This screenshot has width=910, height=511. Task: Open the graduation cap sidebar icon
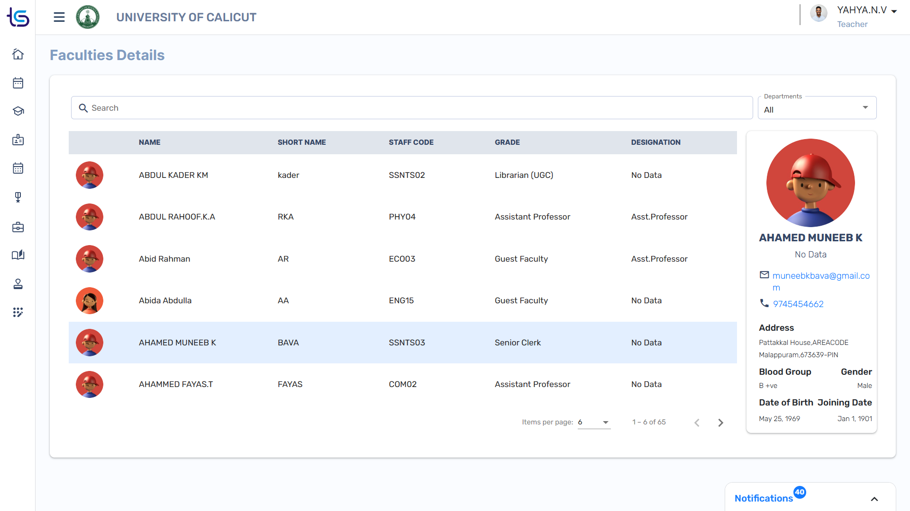[x=18, y=111]
